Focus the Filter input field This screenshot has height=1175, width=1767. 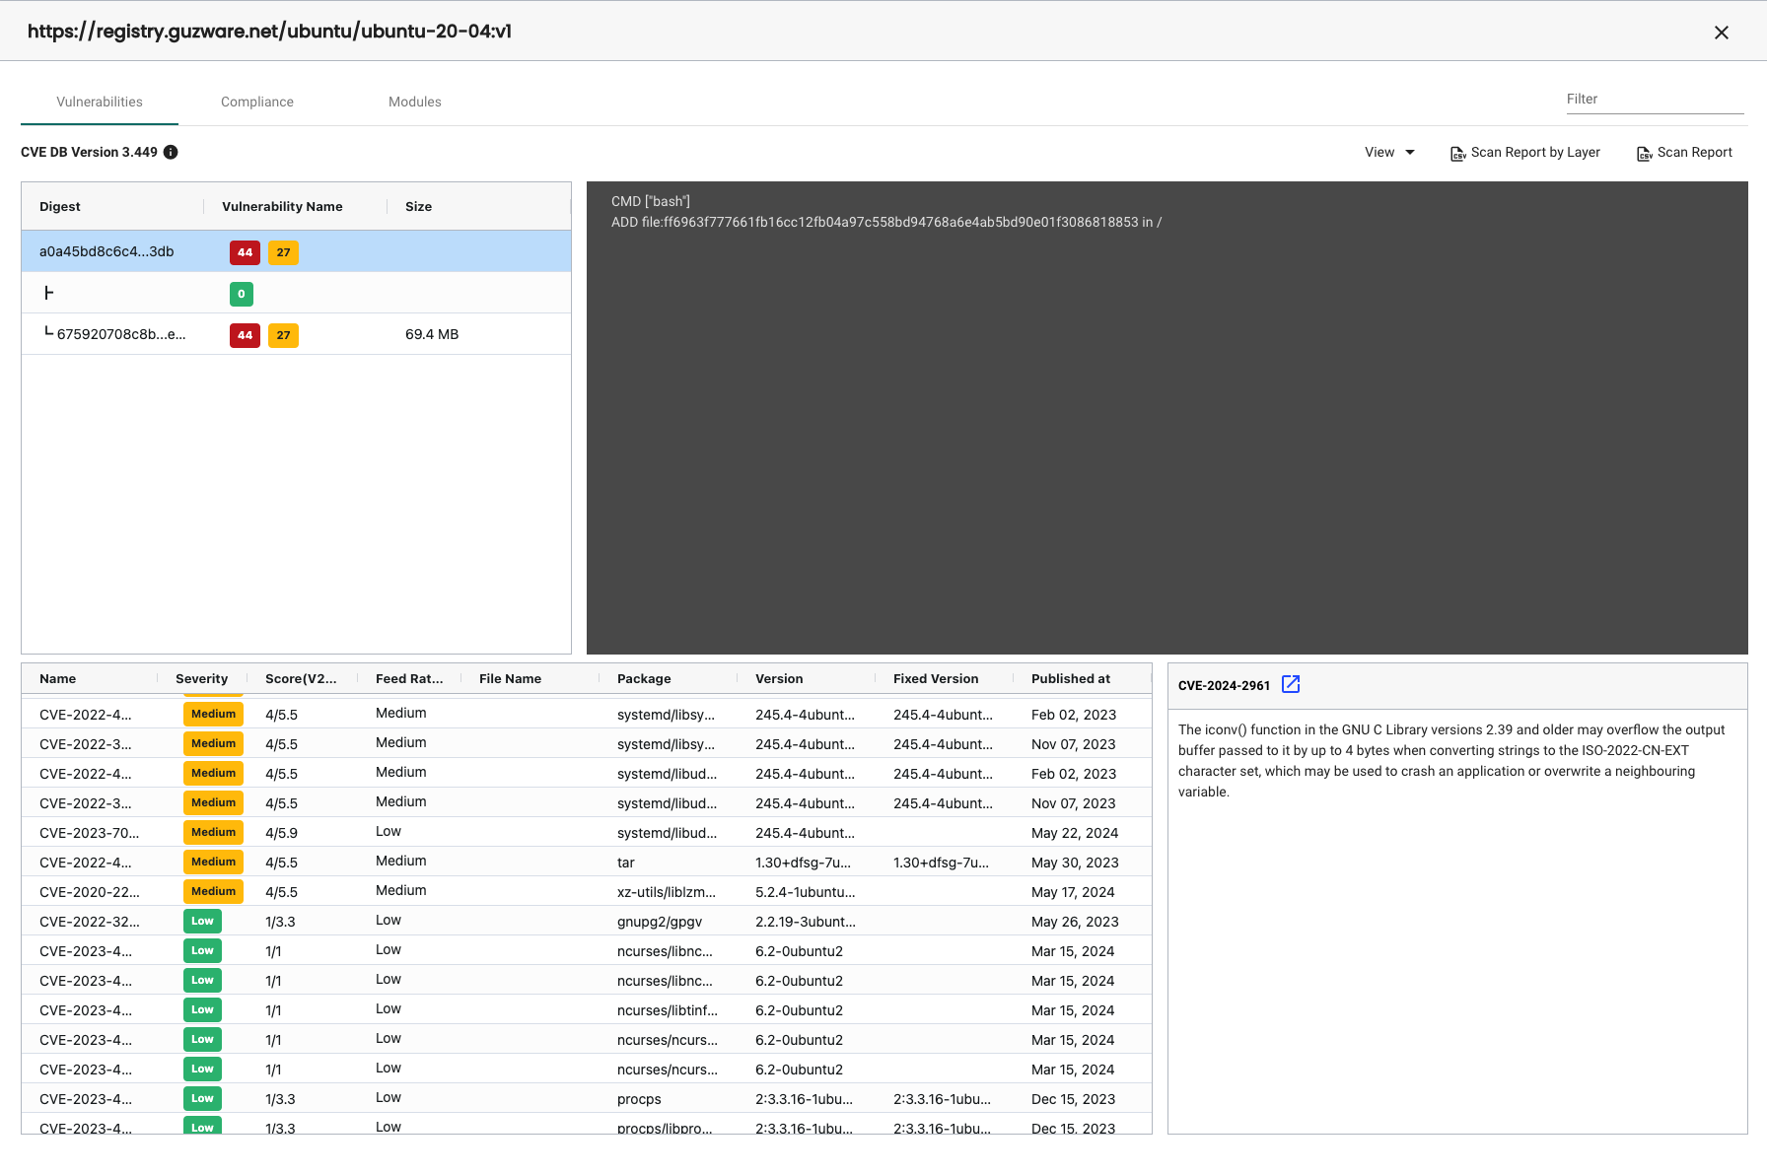pyautogui.click(x=1655, y=99)
